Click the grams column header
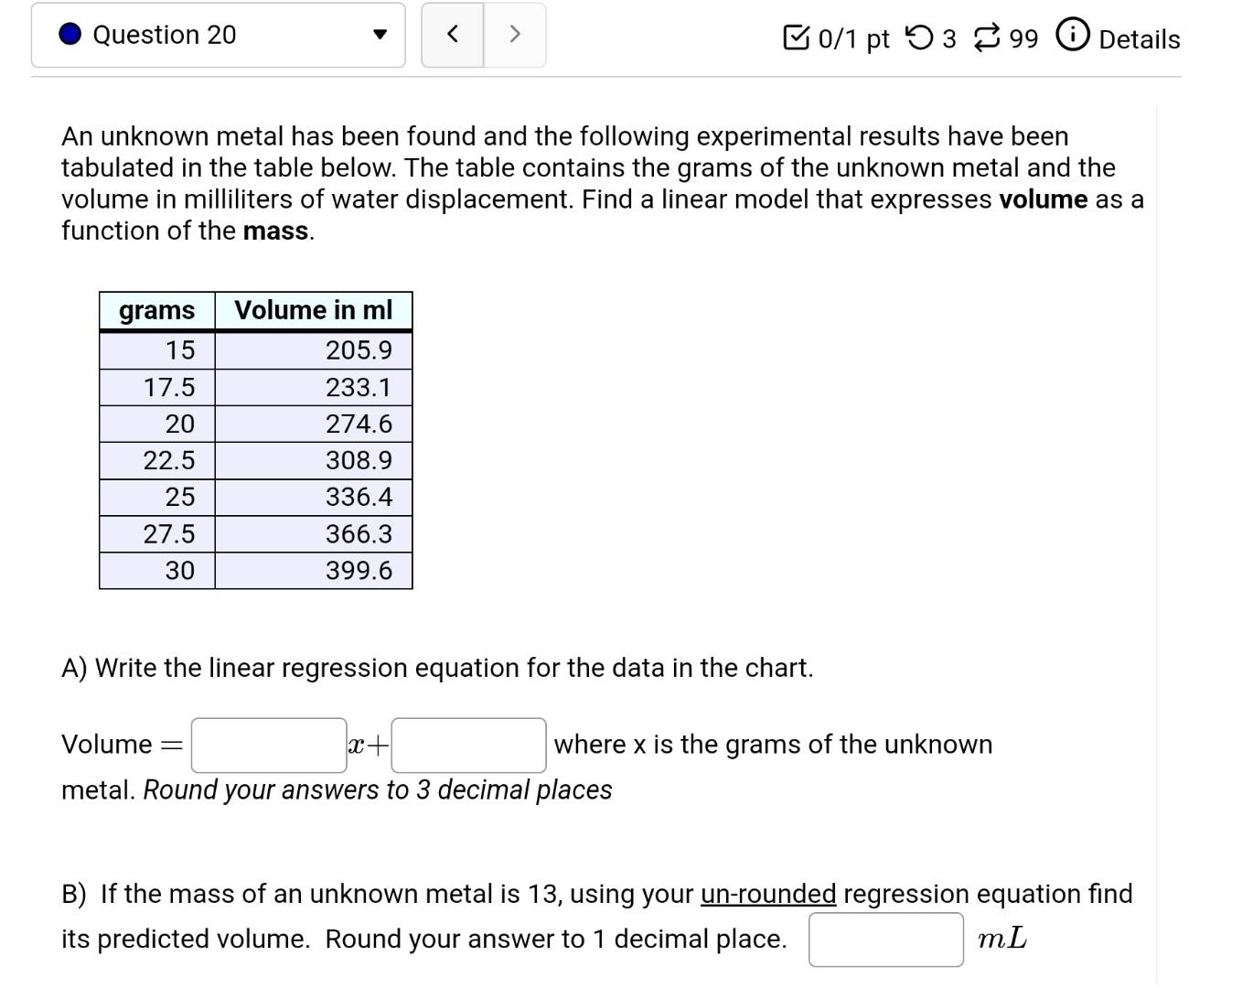1253x988 pixels. 157,311
